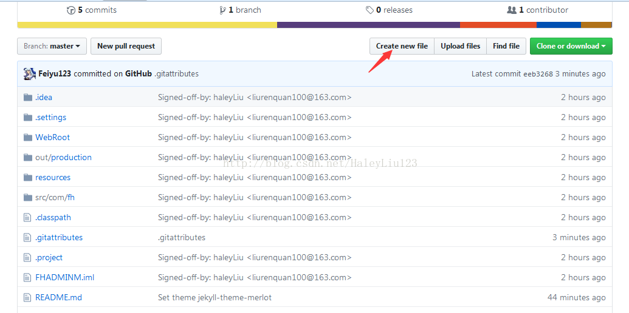Open the FHADMINM.iml file

(x=64, y=277)
